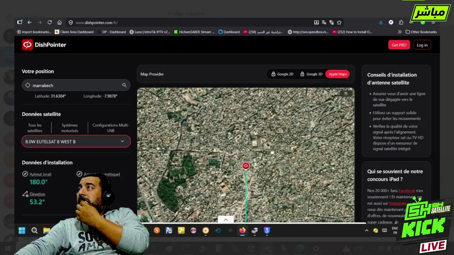Open the Log in page

[422, 45]
